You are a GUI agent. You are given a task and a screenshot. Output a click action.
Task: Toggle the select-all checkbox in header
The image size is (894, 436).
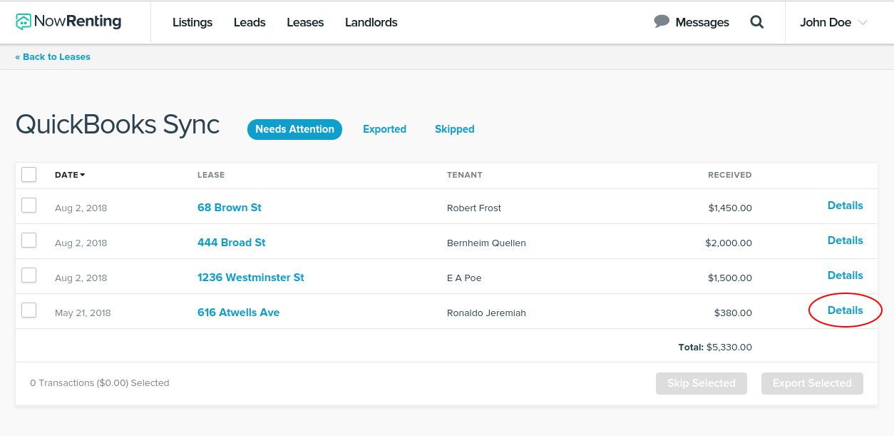coord(29,175)
